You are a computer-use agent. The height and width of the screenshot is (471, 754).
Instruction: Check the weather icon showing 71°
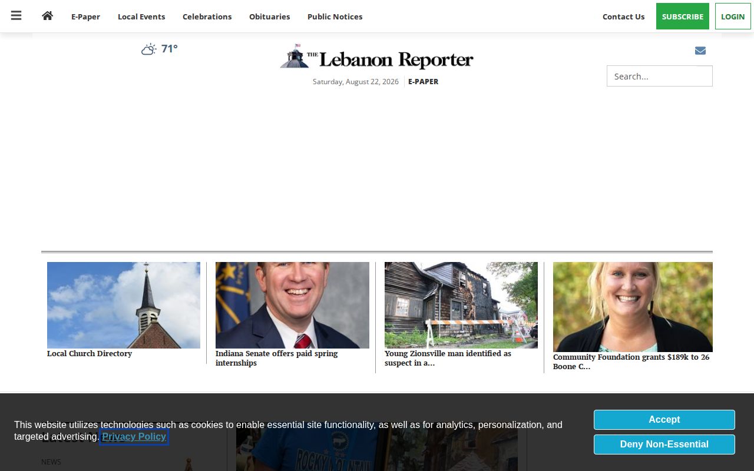148,49
